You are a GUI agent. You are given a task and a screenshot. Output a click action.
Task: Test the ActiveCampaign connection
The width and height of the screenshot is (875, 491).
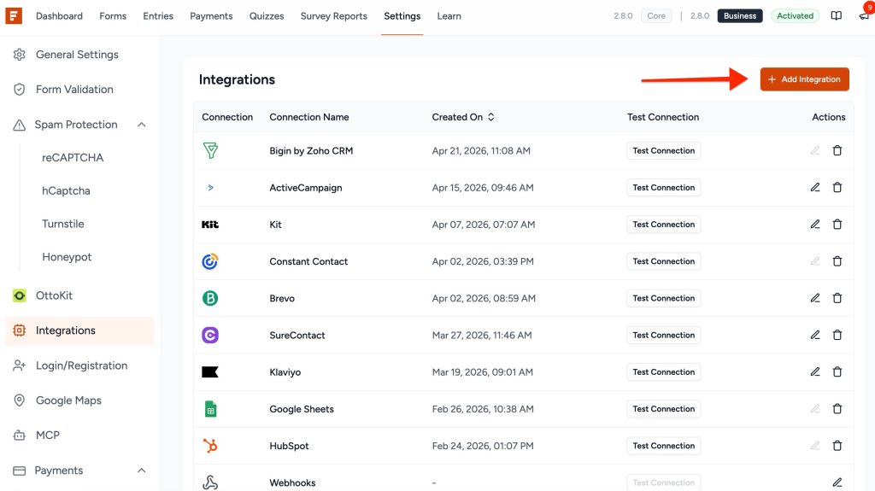click(x=663, y=188)
